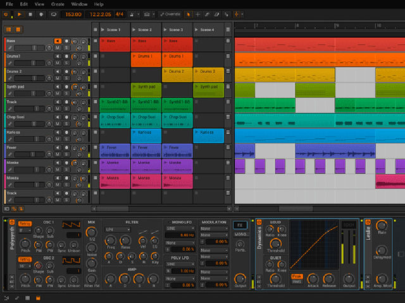Click the Override automation button
The image size is (405, 303).
point(170,15)
